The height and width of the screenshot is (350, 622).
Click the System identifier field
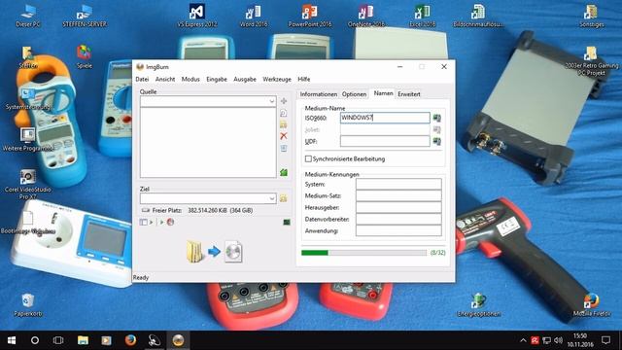398,184
